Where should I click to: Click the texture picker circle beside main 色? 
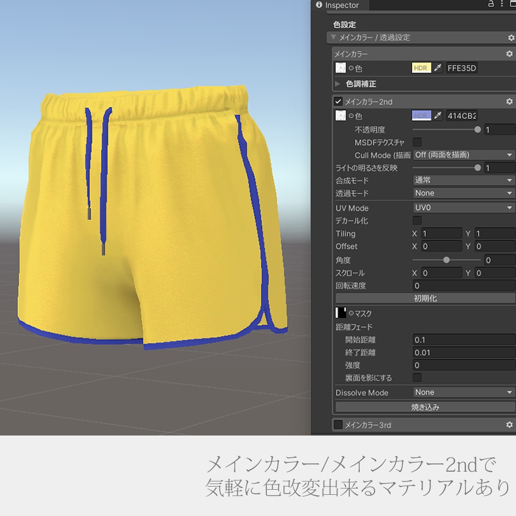point(351,68)
